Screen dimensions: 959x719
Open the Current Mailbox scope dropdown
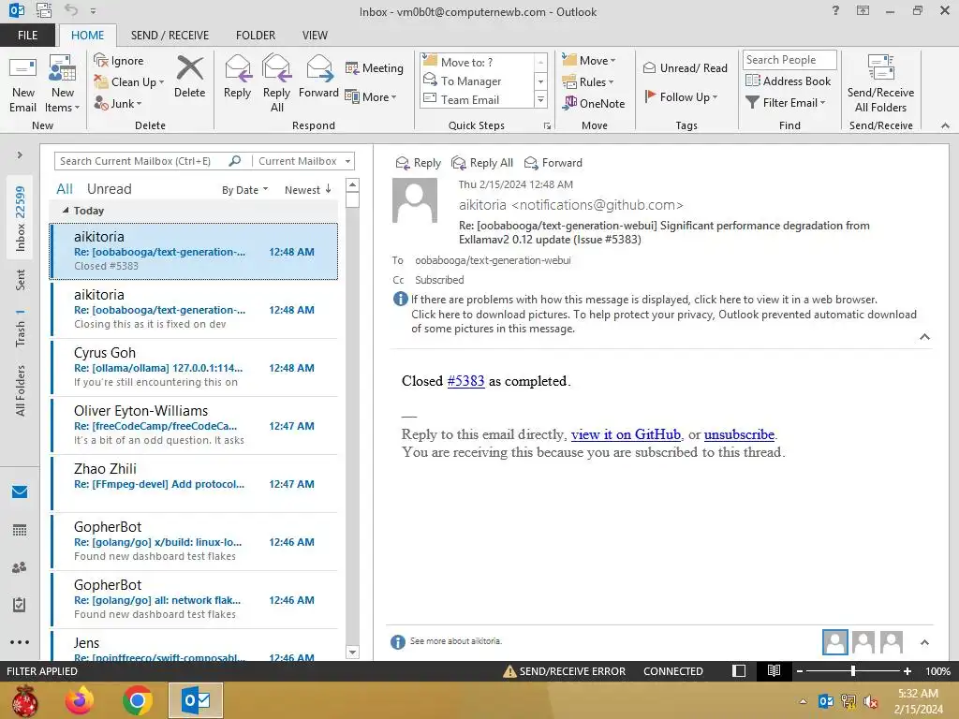tap(304, 161)
